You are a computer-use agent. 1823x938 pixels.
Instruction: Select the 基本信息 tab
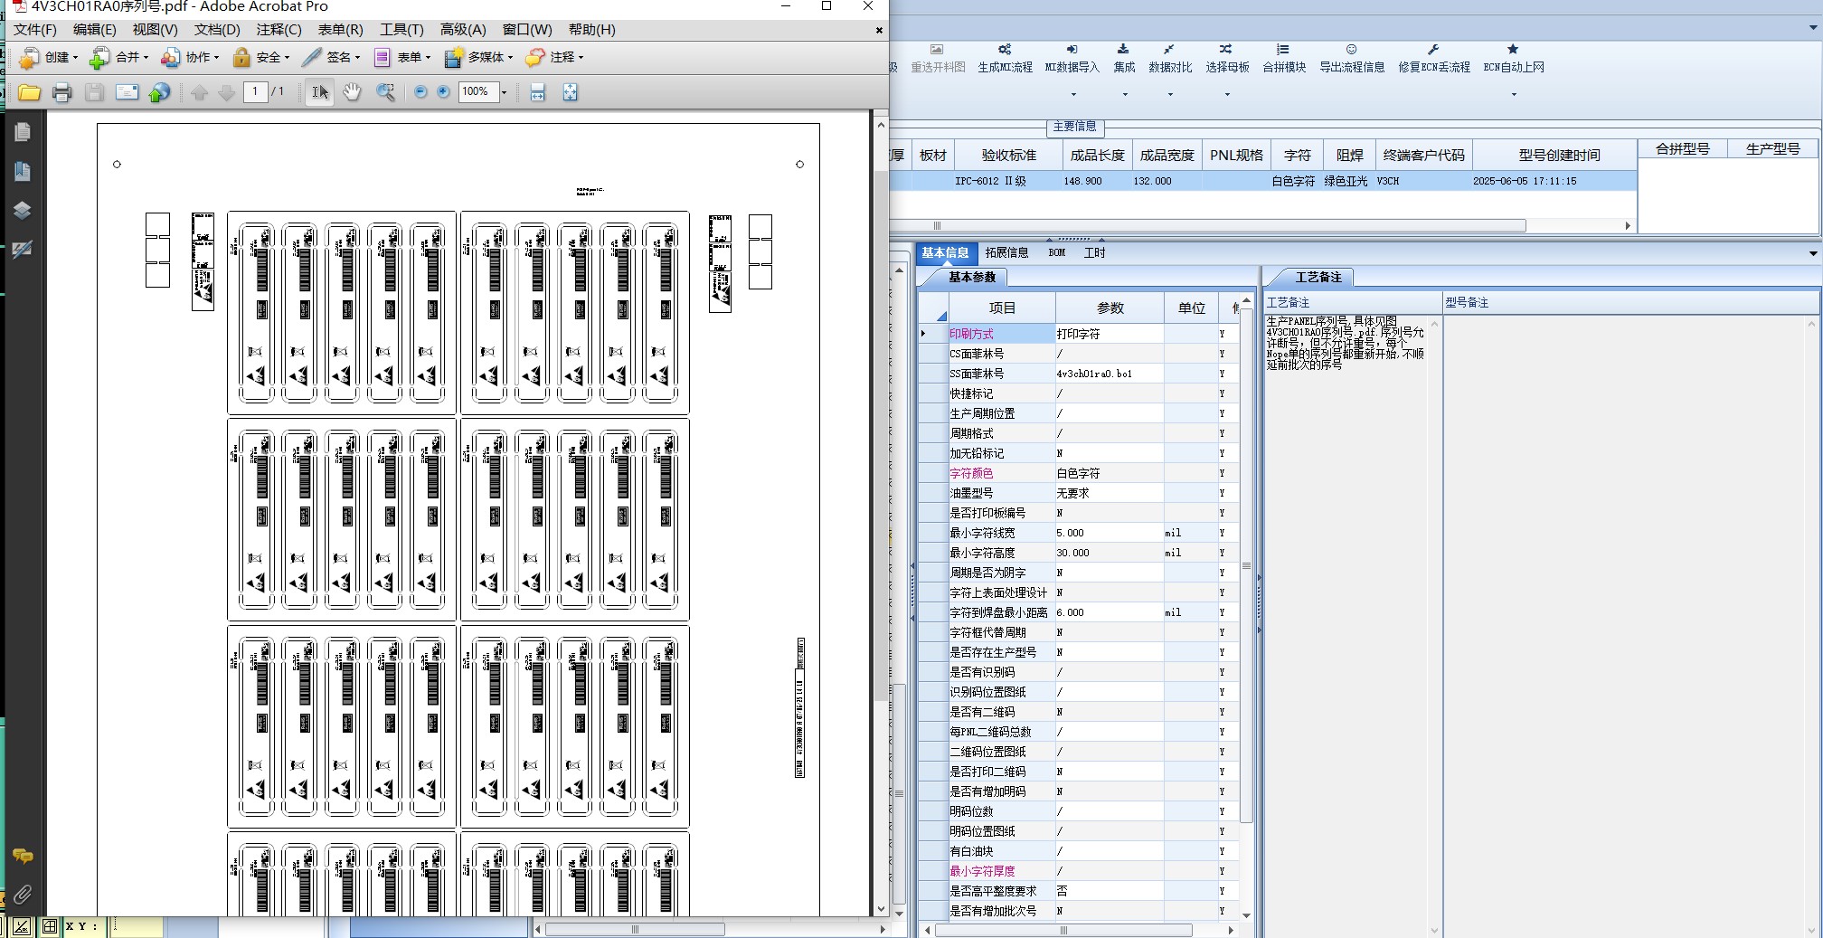(945, 253)
